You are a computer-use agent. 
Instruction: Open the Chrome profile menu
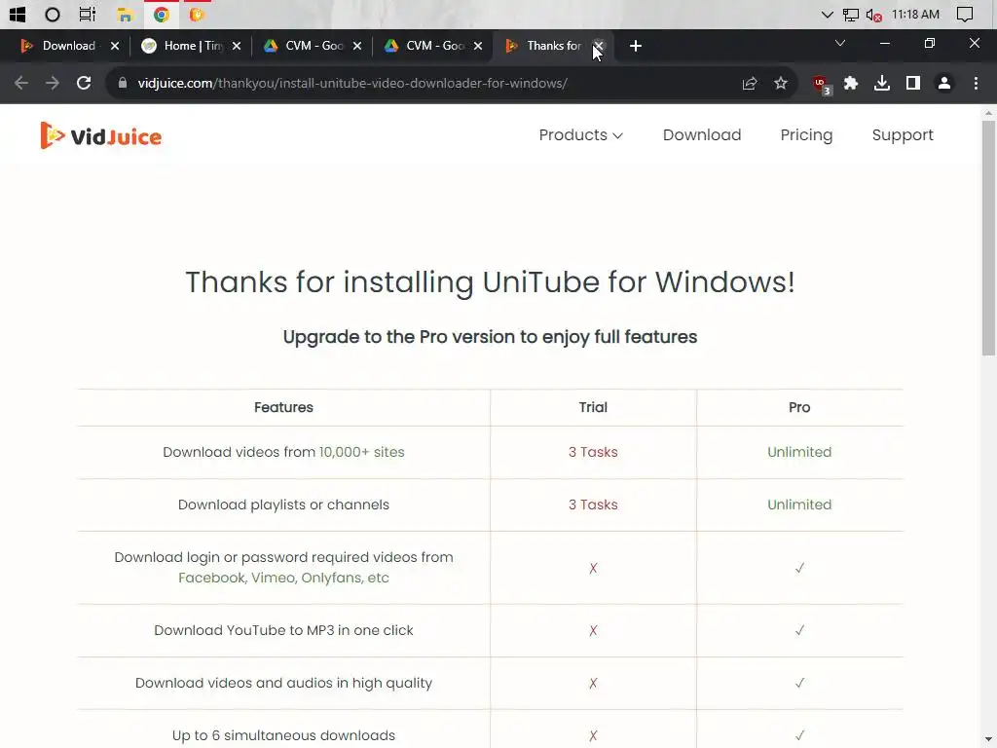[x=944, y=84]
